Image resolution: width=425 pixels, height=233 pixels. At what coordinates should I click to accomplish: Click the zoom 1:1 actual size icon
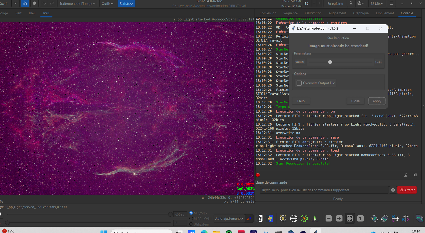click(360, 218)
